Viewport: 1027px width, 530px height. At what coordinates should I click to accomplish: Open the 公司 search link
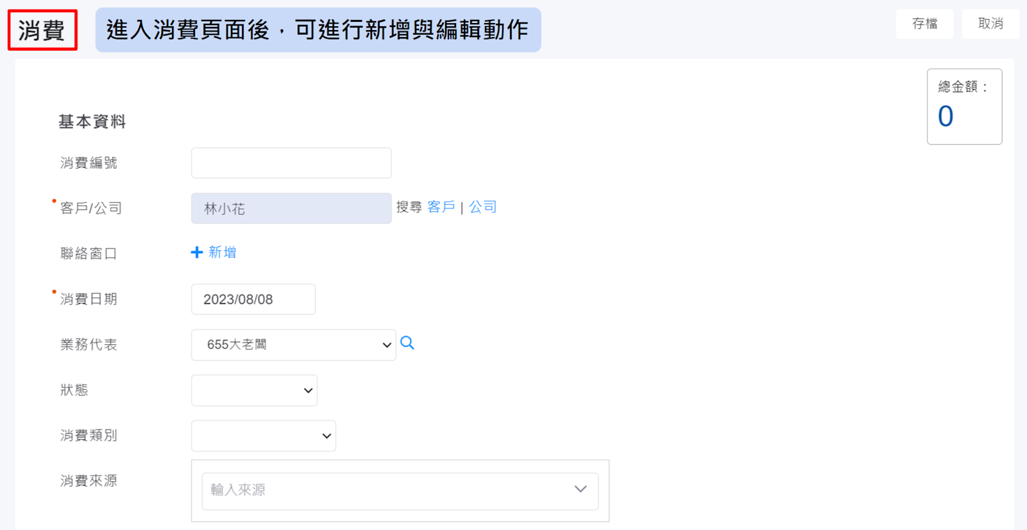click(483, 207)
